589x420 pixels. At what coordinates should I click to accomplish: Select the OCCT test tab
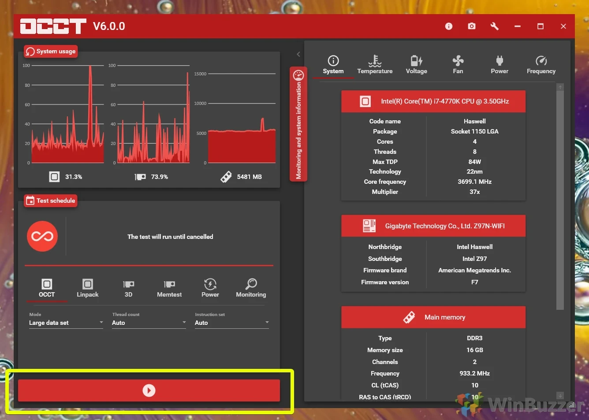[47, 288]
